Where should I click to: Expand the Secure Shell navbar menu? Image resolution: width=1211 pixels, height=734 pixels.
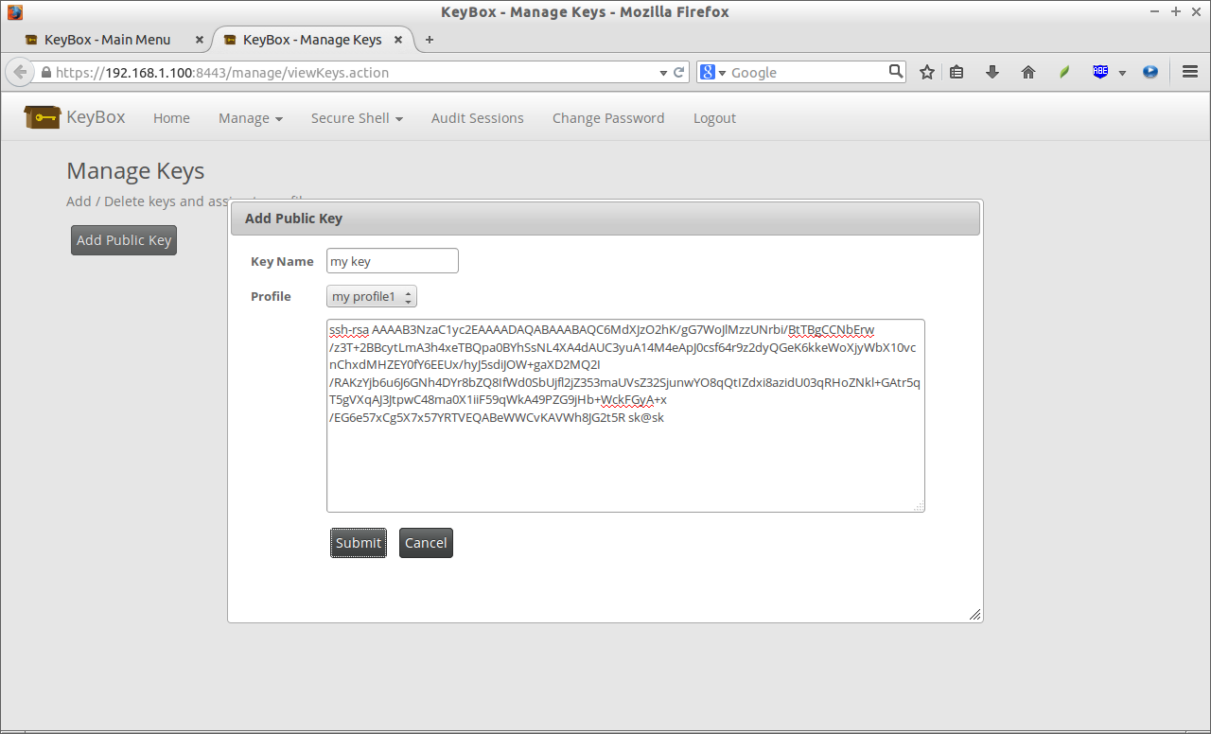[x=357, y=118]
